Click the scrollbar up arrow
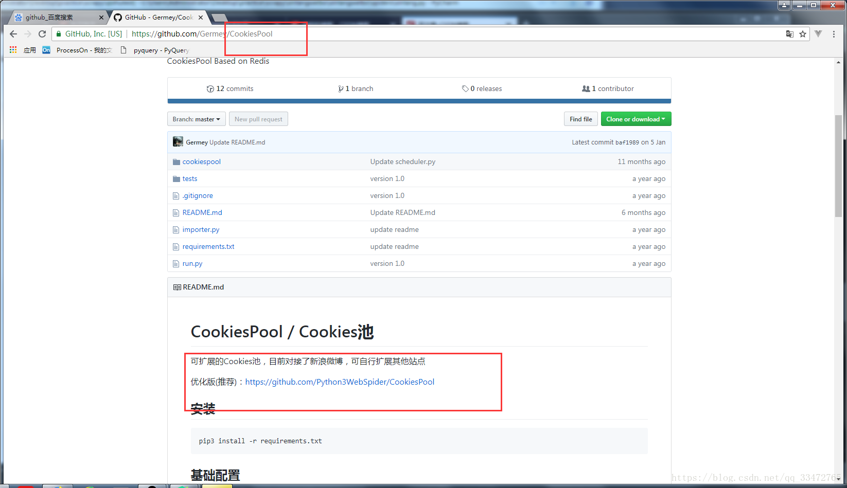 pyautogui.click(x=839, y=62)
